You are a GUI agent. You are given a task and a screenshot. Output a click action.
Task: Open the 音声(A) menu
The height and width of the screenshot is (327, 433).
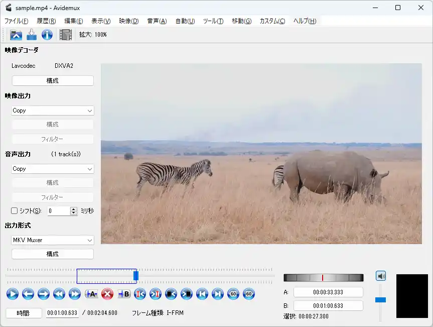coord(157,21)
